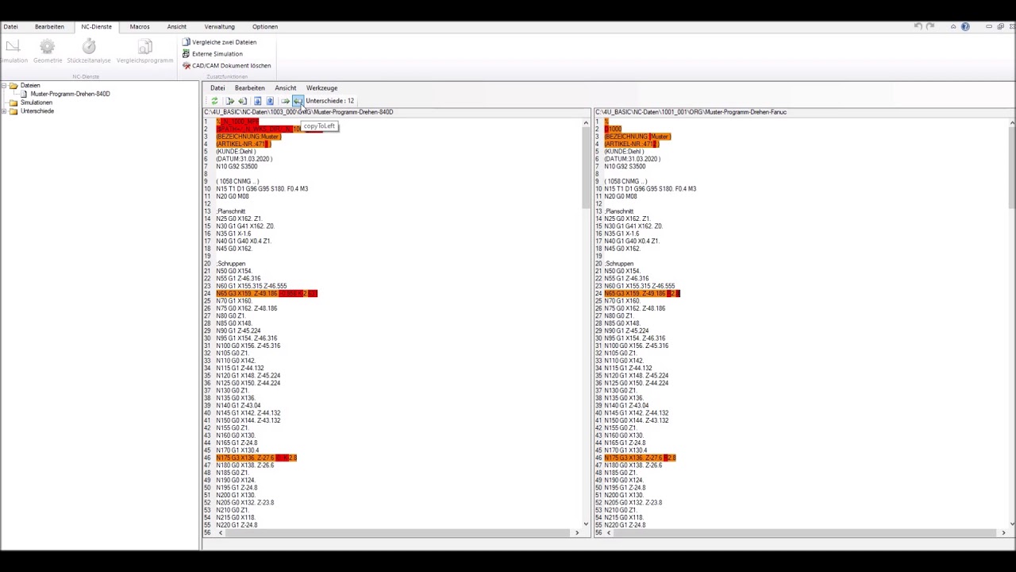1016x572 pixels.
Task: Click the blue help question mark icon
Action: point(965,26)
